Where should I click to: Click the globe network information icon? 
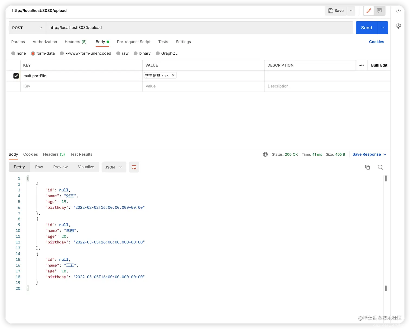(265, 154)
